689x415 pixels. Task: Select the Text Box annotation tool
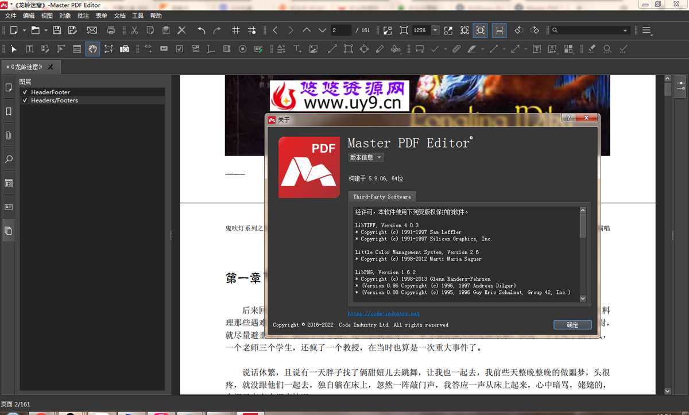point(537,49)
